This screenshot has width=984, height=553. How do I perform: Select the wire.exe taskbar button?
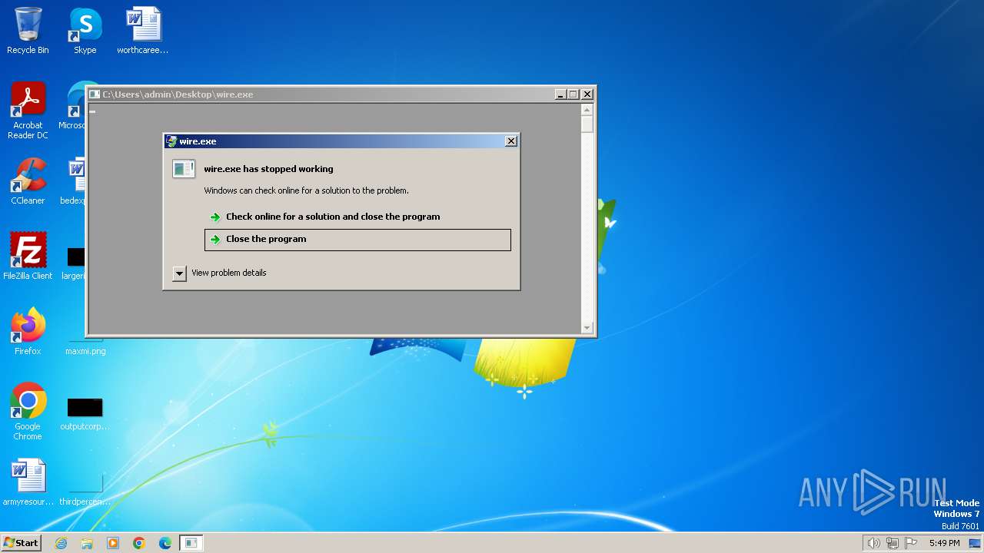pos(191,543)
